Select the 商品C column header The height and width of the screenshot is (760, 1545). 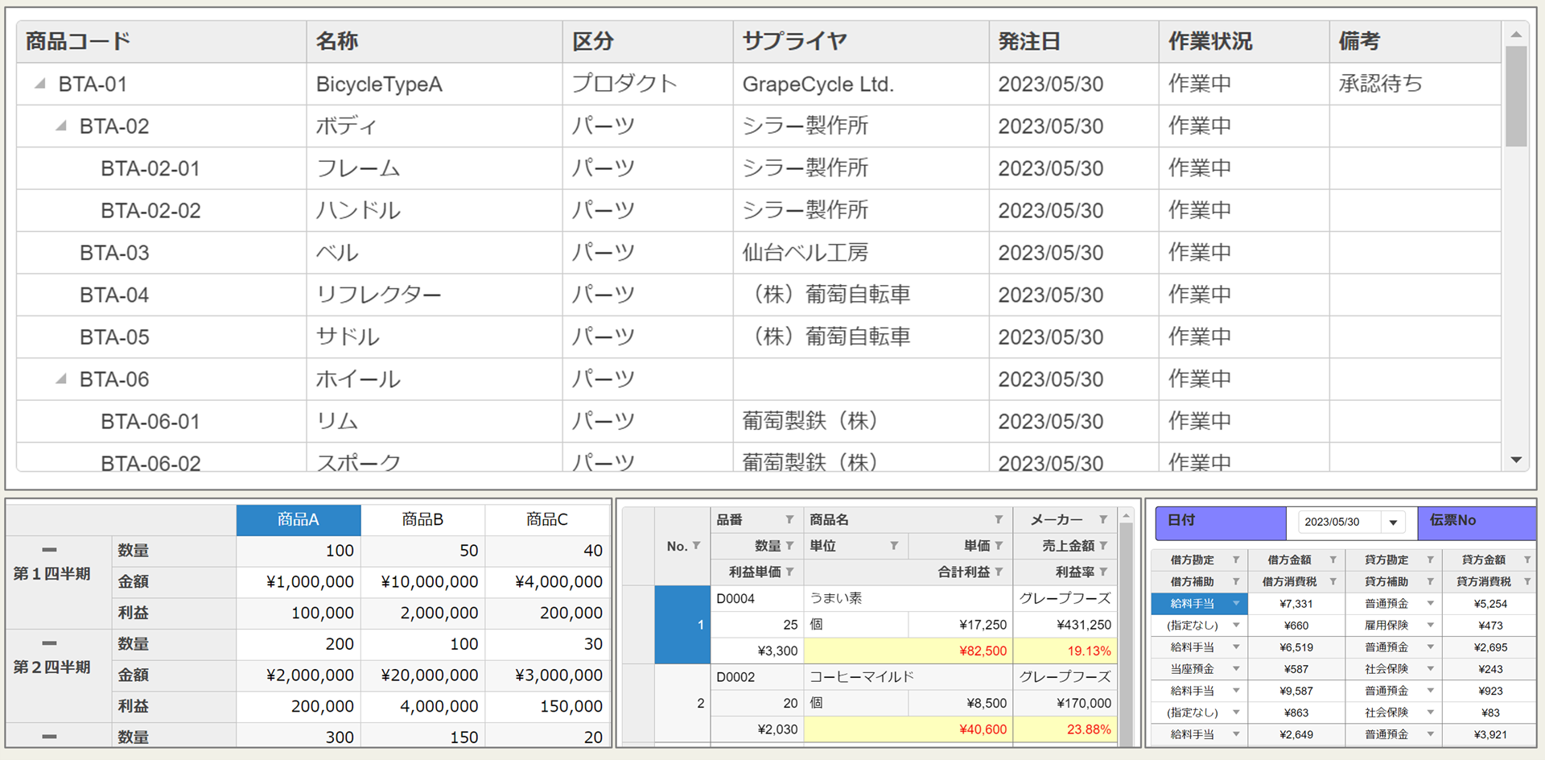pos(547,520)
